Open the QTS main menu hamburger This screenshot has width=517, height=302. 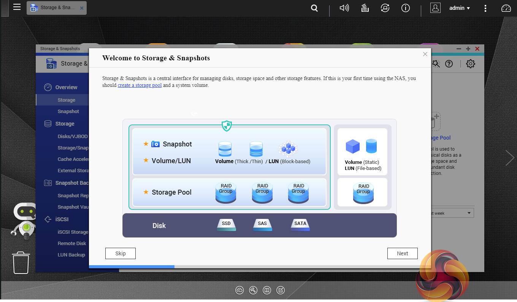(x=17, y=7)
